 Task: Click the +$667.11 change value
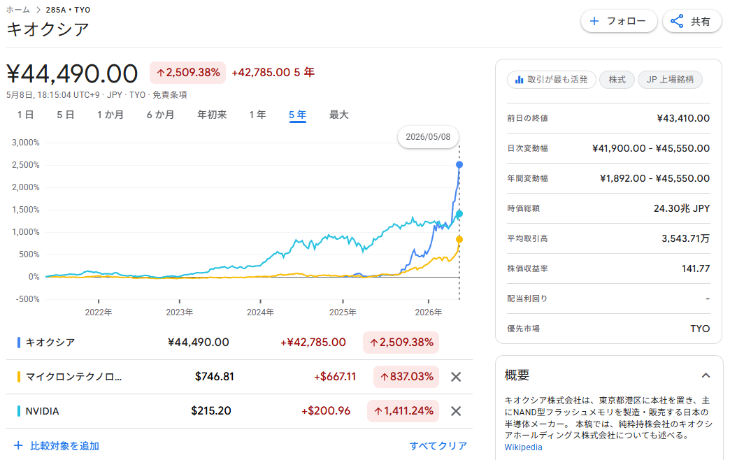click(x=335, y=377)
